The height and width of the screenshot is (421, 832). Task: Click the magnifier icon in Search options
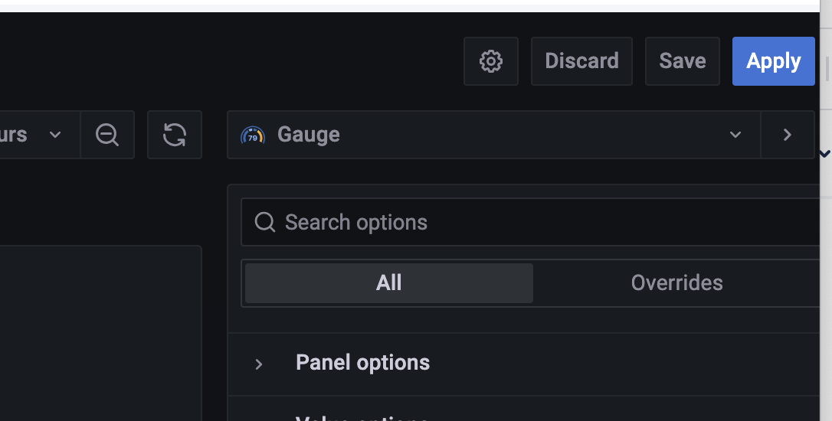(265, 223)
